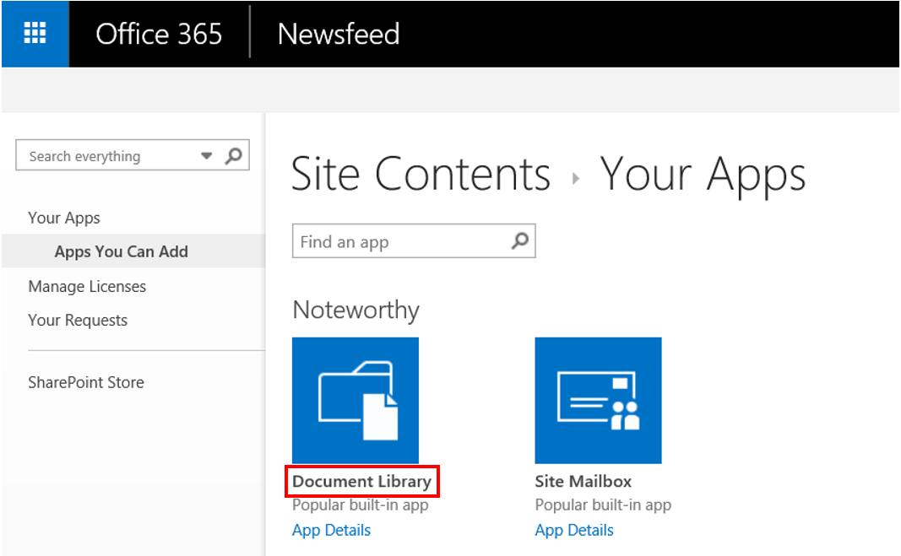
Task: Open App Details for Document Library
Action: [x=332, y=530]
